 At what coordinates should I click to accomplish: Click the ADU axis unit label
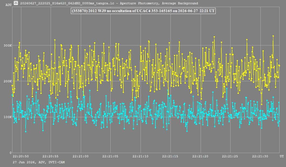tap(8, 5)
